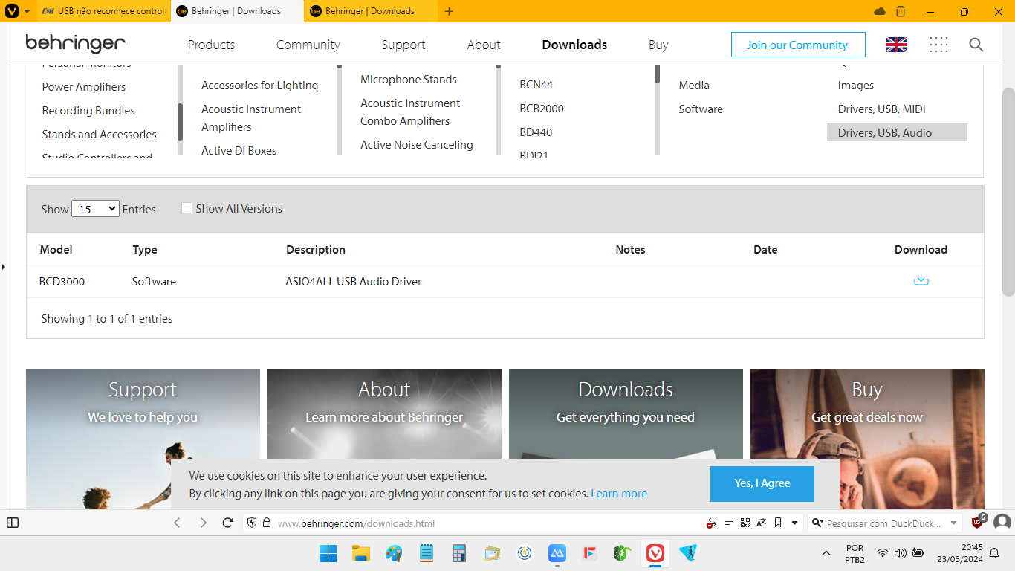Open the uBlock Origin extension

click(978, 522)
